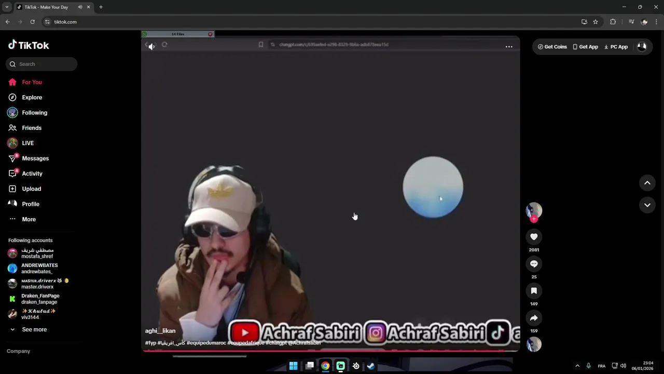Open master.driverx following account
The image size is (664, 374).
point(37,284)
